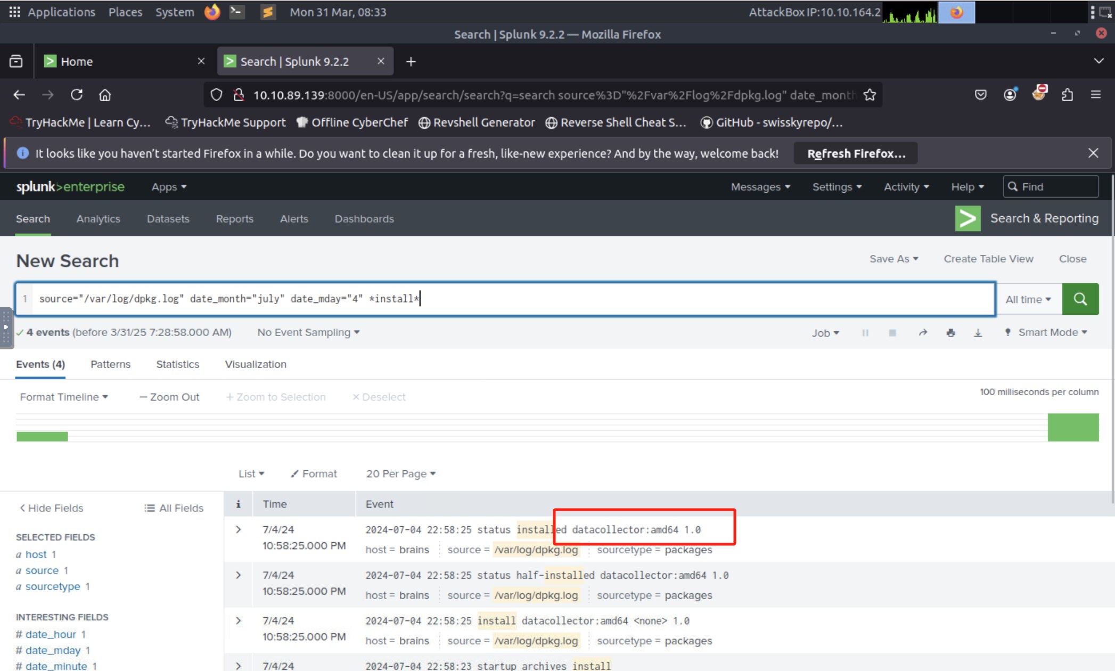This screenshot has width=1115, height=671.
Task: Click the Refresh Firefox button
Action: click(x=856, y=153)
